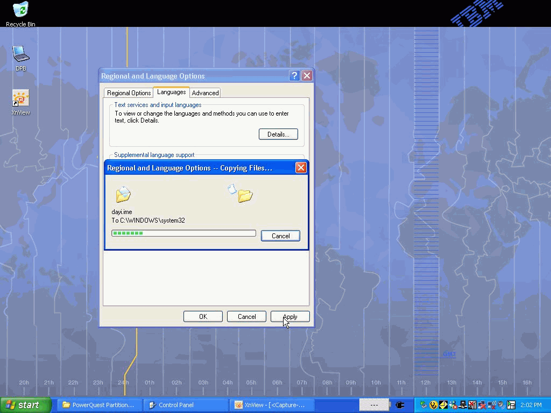The height and width of the screenshot is (413, 551).
Task: Cancel the file copying operation
Action: 280,236
